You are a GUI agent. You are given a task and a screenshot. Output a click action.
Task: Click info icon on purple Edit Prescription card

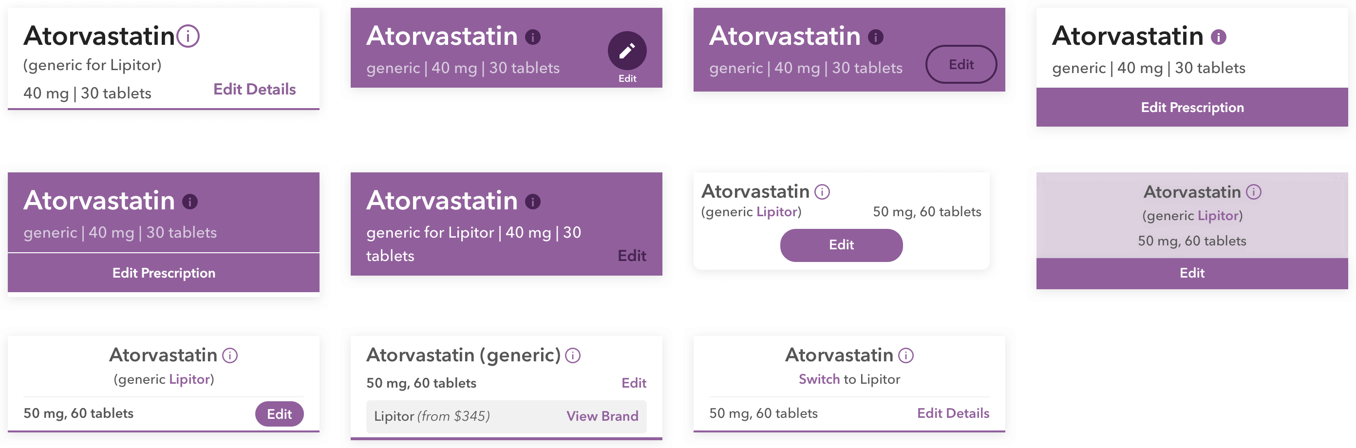(189, 202)
